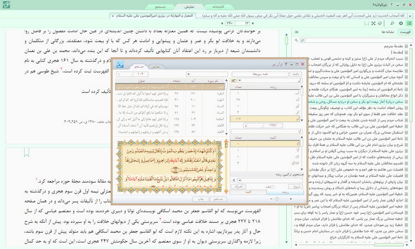Click the page bookmark ribbon in the text area
Image resolution: width=415 pixels, height=249 pixels.
tap(27, 152)
